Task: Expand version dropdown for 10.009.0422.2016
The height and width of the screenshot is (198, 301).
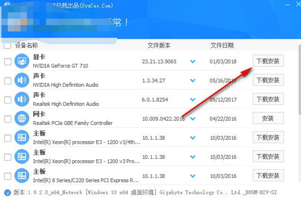Action: tap(192, 119)
